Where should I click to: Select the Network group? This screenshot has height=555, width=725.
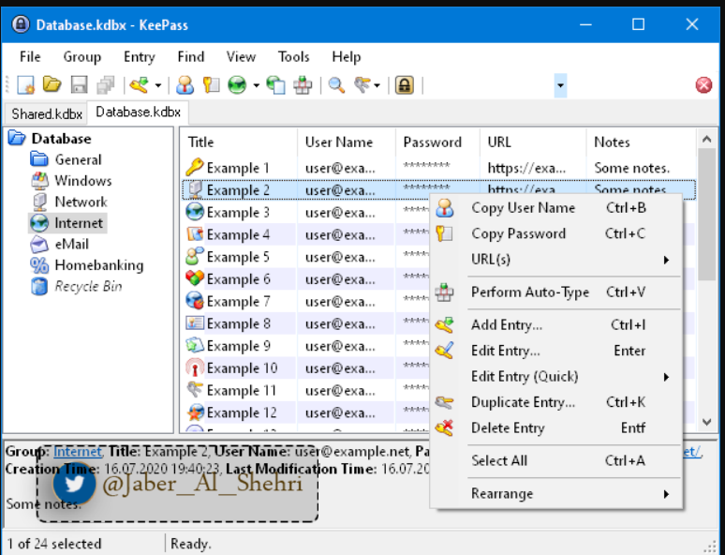tap(81, 202)
